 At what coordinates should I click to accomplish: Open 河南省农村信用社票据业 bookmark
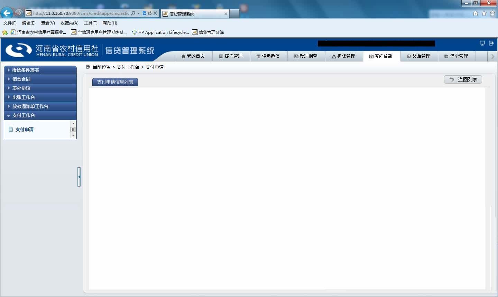(38, 32)
